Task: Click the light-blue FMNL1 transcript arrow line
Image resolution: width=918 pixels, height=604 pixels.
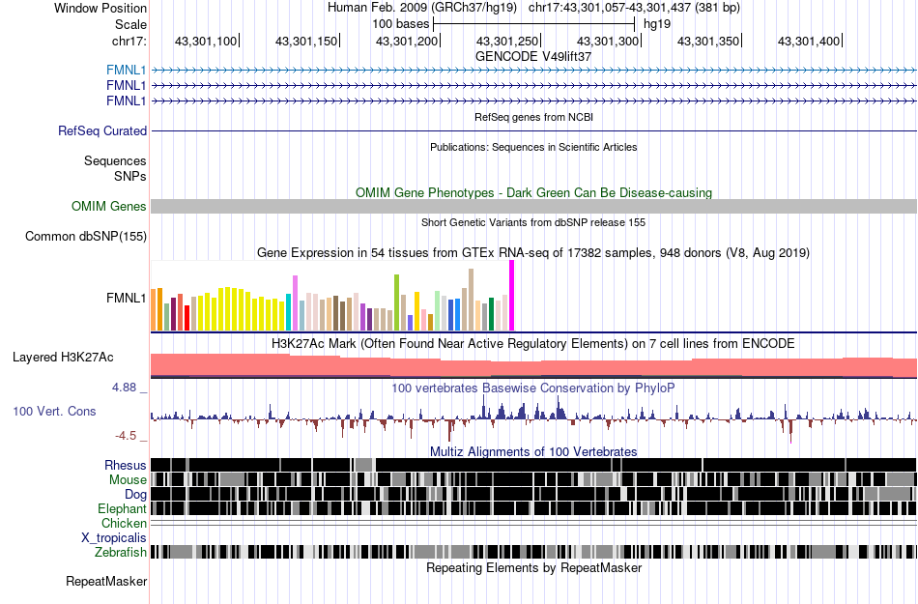Action: [x=534, y=71]
